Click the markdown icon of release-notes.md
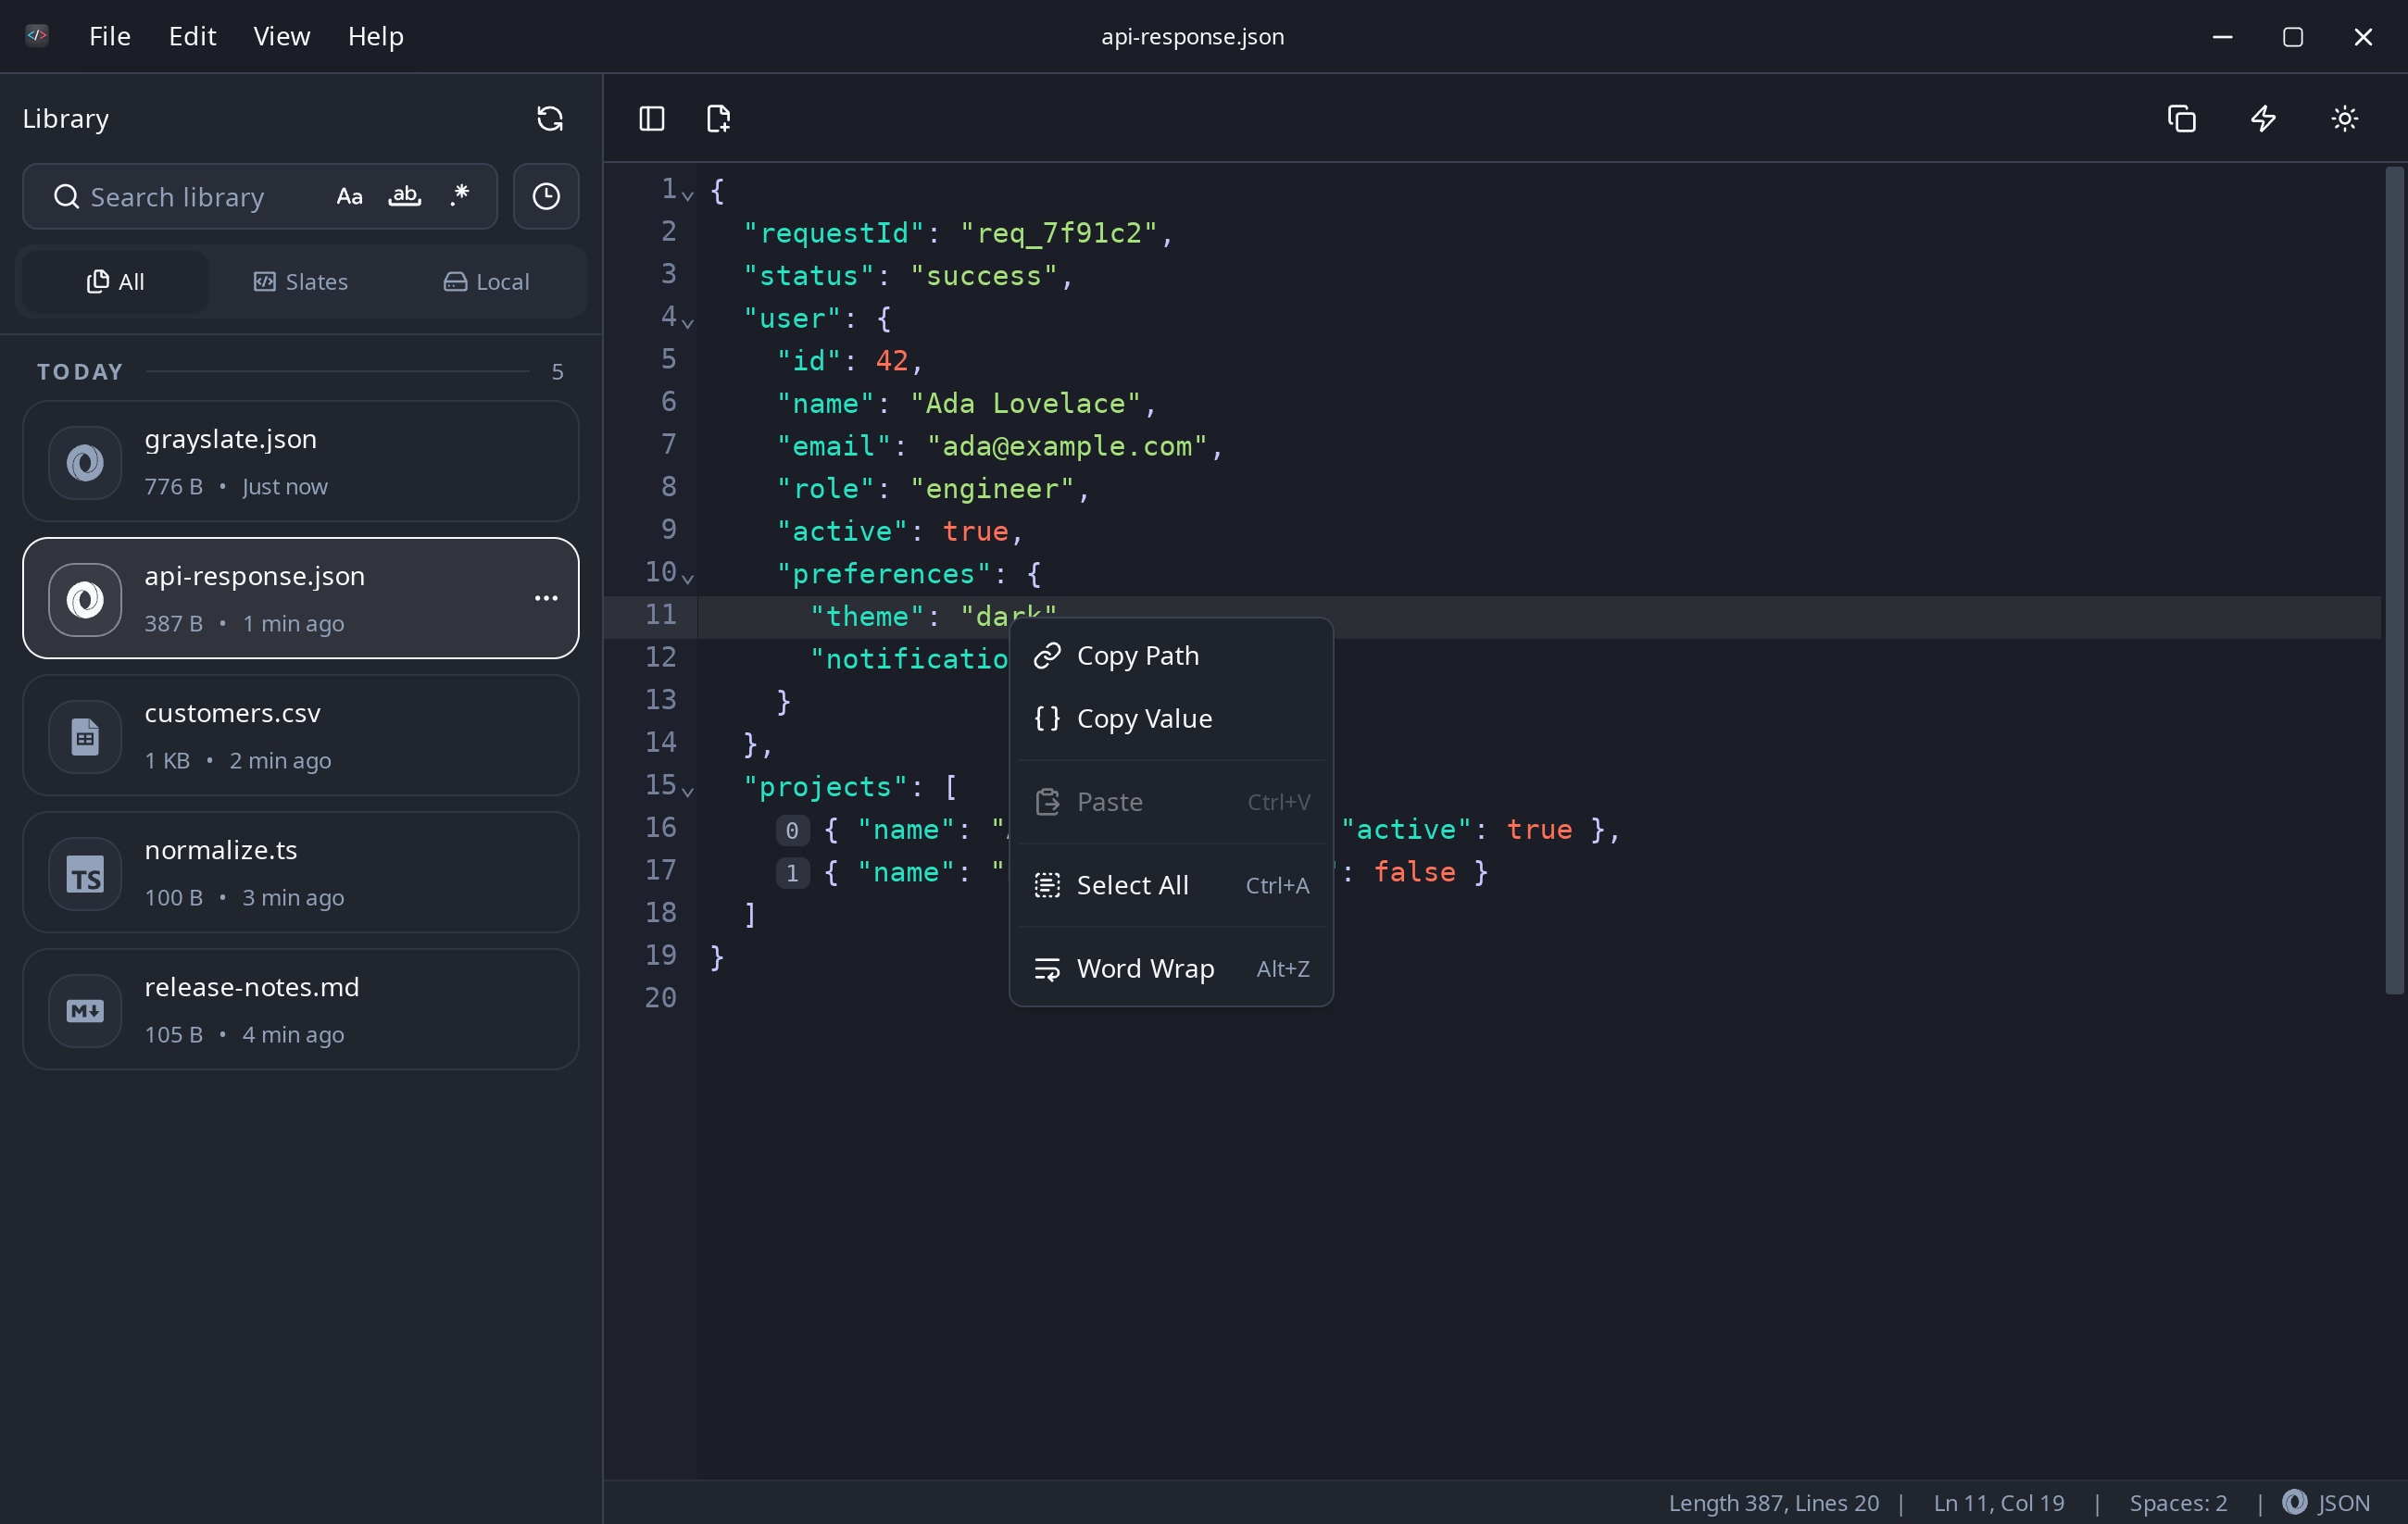 pyautogui.click(x=85, y=1011)
